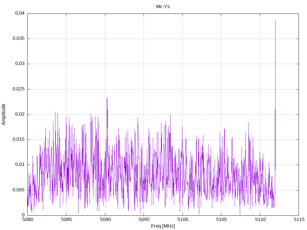This screenshot has height=230, width=307.
Task: Select the Amplitude y-axis label
Action: click(x=4, y=114)
